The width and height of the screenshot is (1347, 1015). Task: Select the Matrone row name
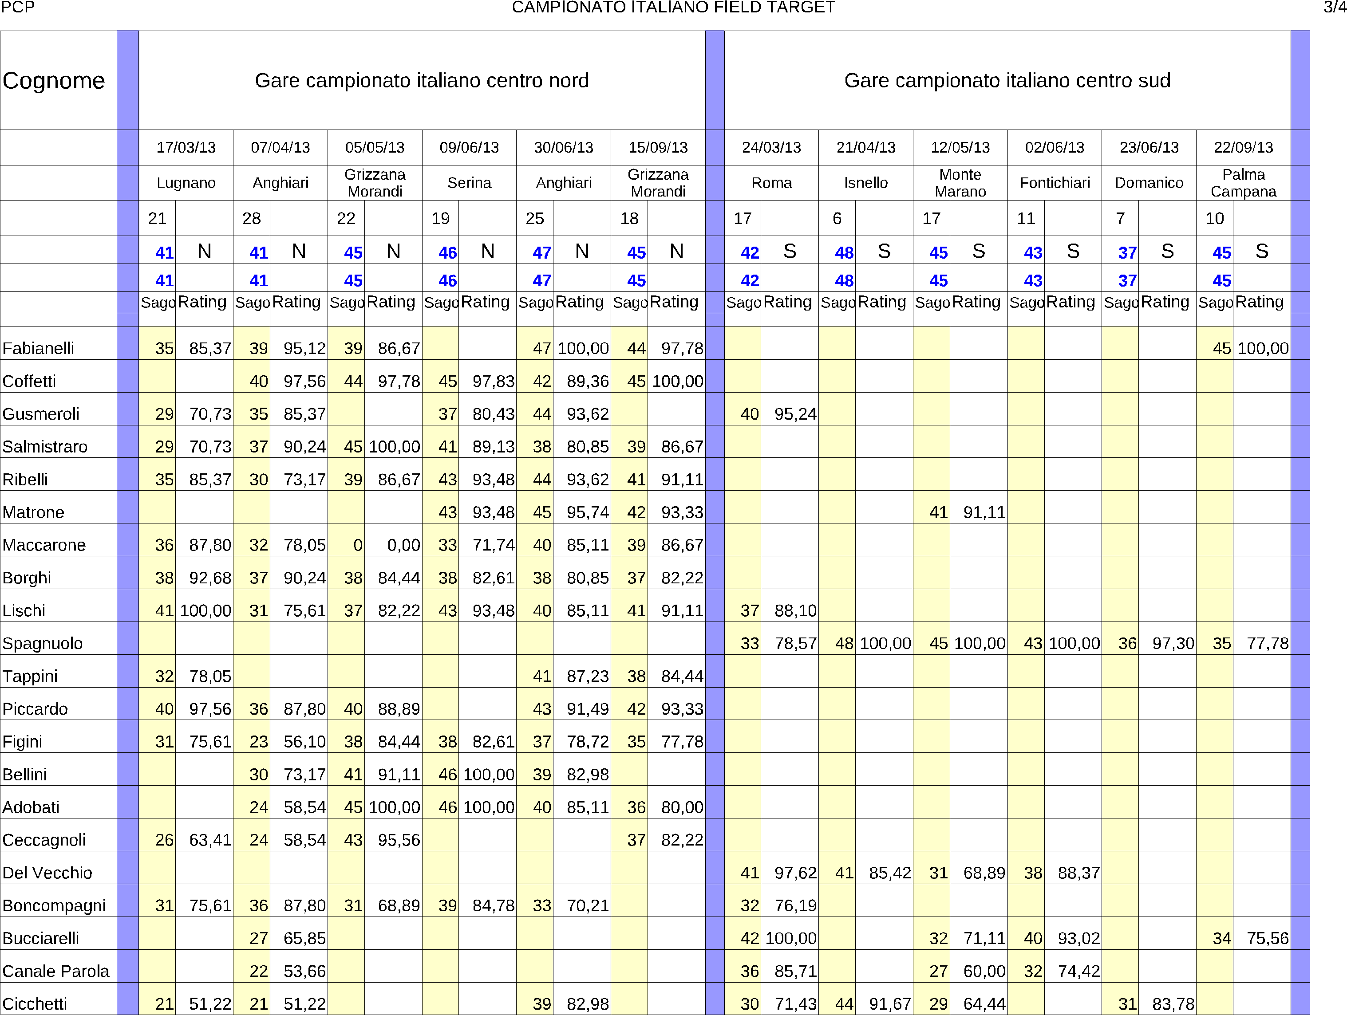33,512
